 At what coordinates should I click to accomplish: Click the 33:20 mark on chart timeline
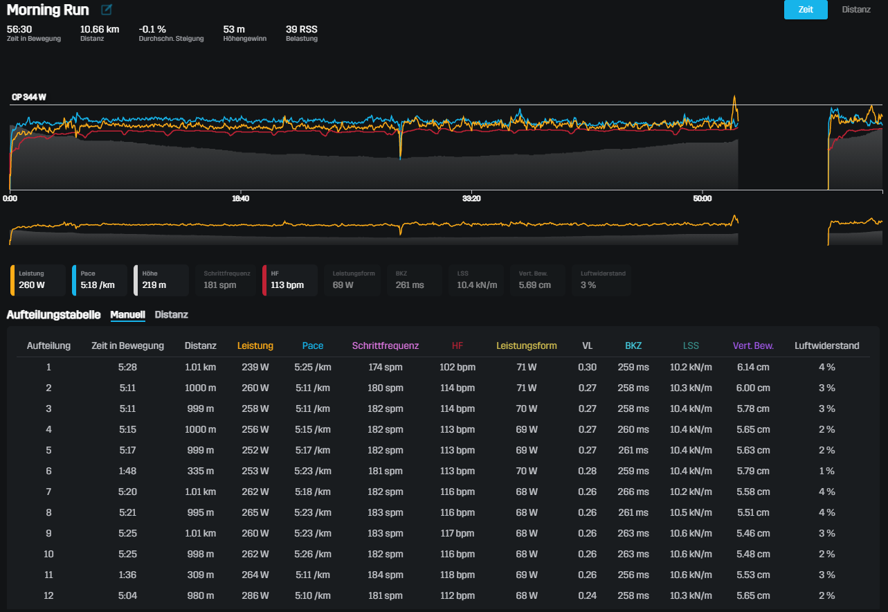point(471,199)
